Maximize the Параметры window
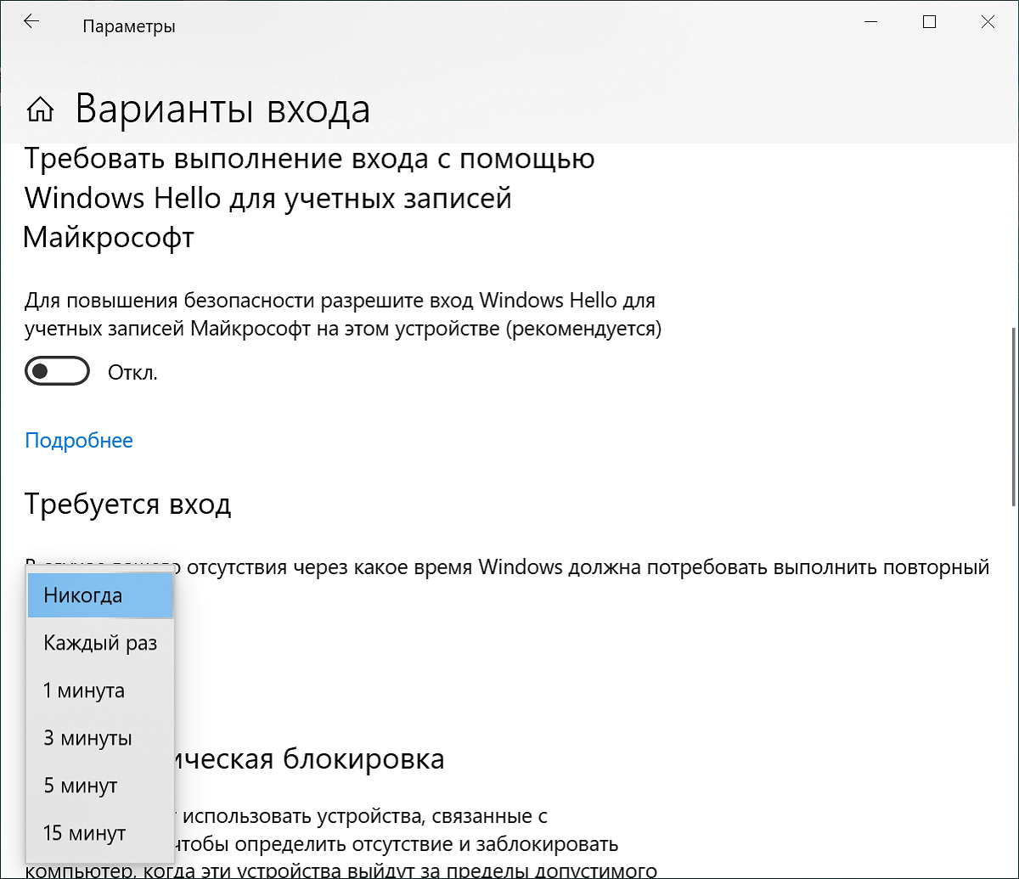The width and height of the screenshot is (1019, 879). point(929,24)
